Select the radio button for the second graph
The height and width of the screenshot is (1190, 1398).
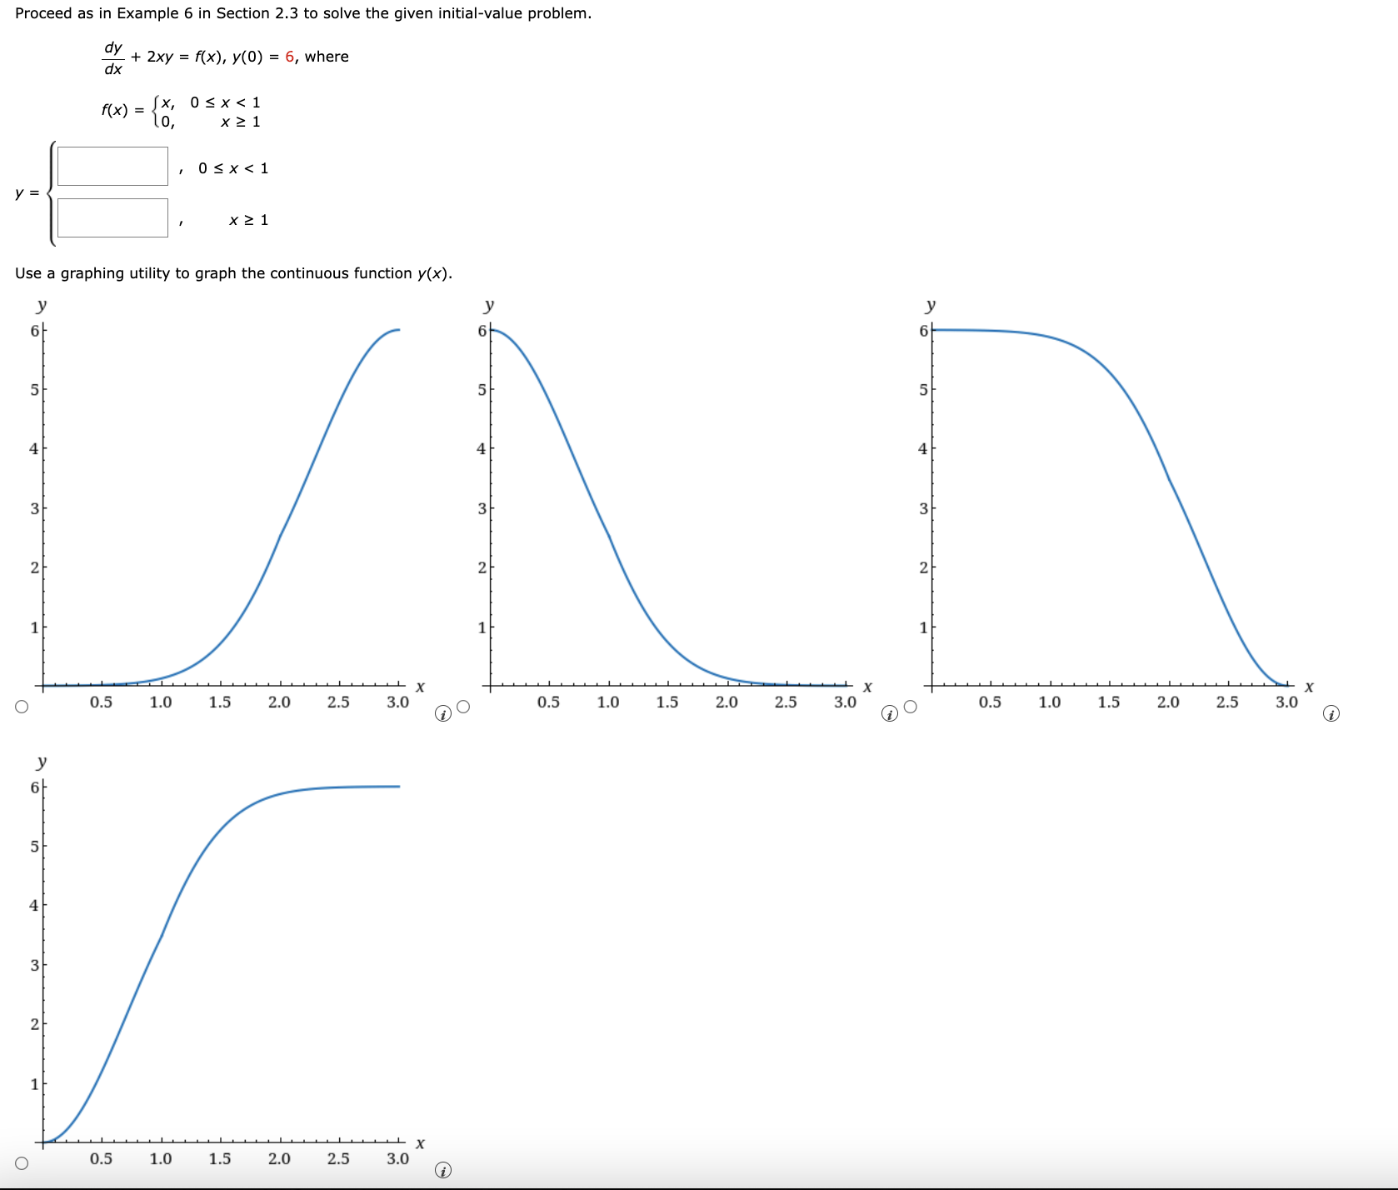463,705
